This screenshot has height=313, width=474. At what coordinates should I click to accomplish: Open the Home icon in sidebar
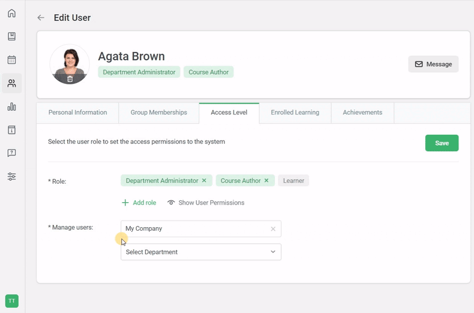click(x=12, y=13)
